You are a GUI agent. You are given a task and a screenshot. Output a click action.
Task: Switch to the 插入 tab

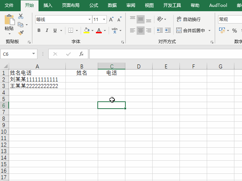click(48, 5)
